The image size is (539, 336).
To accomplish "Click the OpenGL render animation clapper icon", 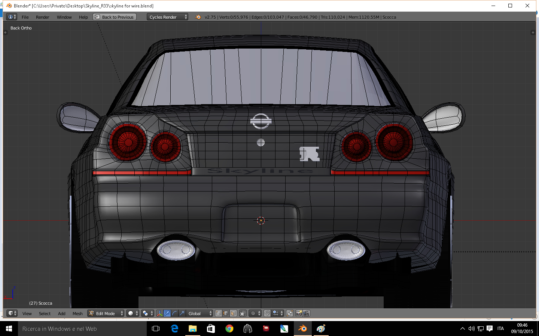I will [x=306, y=313].
